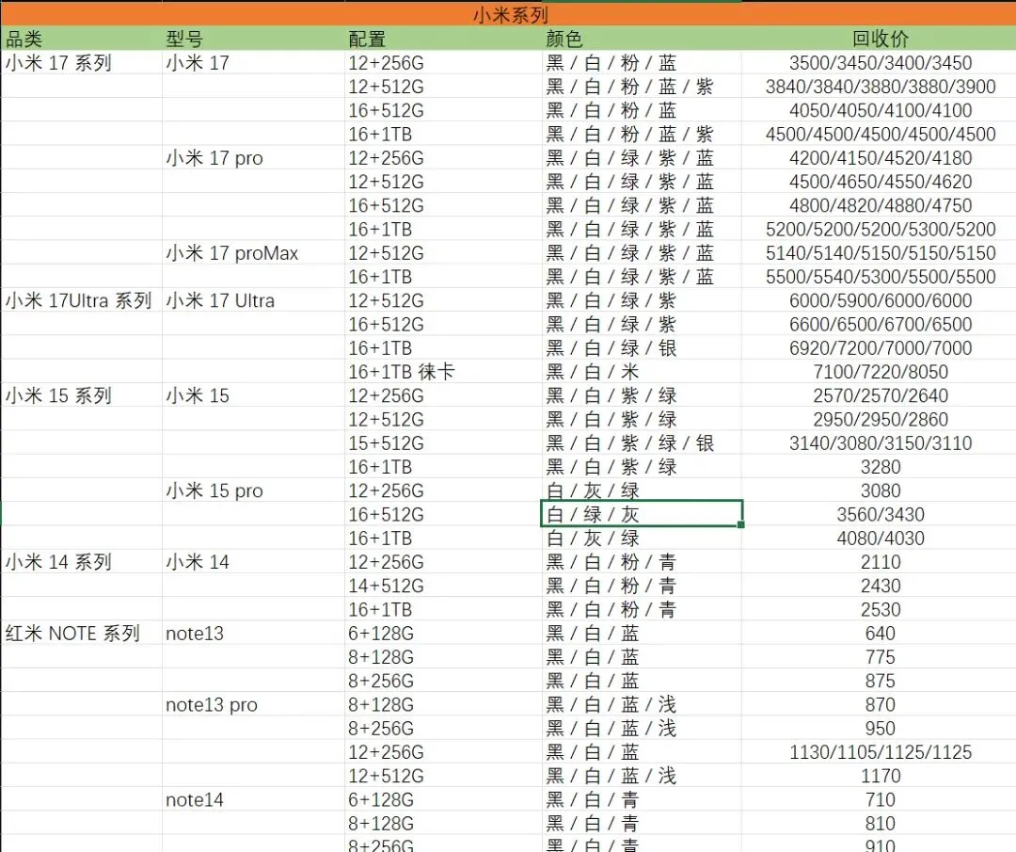This screenshot has height=852, width=1016.
Task: Click the '型号' column header cell
Action: click(x=253, y=39)
